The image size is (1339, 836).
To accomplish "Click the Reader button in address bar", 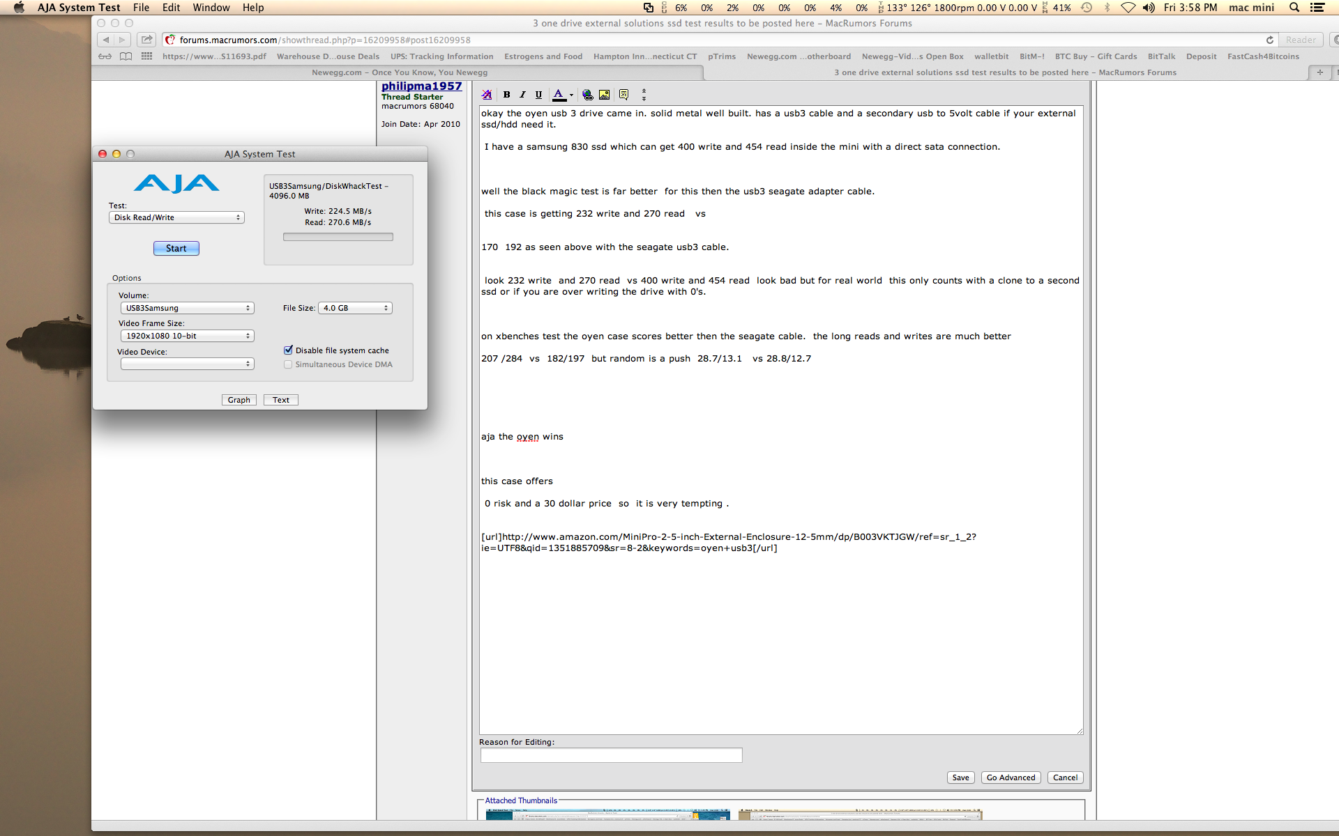I will [1301, 40].
